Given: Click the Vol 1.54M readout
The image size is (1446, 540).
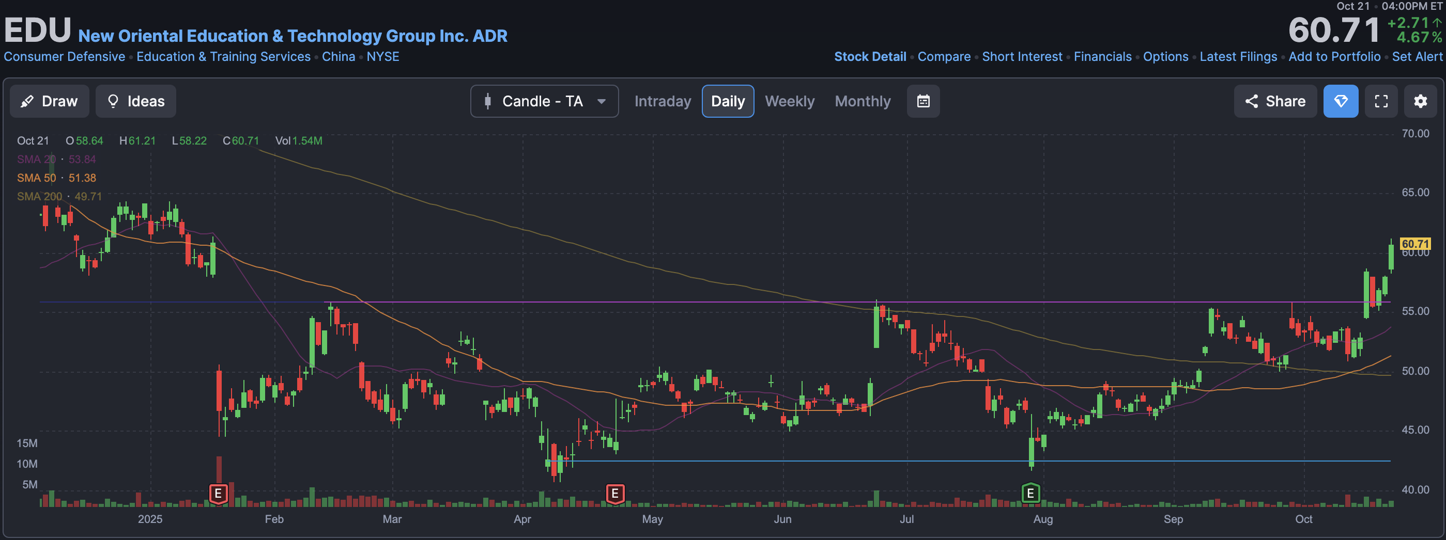Looking at the screenshot, I should click(x=299, y=141).
